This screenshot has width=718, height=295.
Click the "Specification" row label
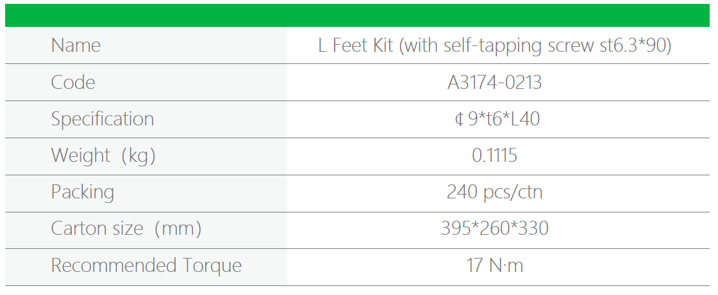click(103, 120)
